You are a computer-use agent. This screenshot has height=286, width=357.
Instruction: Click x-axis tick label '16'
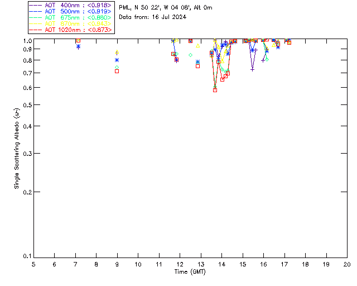[x=264, y=264]
